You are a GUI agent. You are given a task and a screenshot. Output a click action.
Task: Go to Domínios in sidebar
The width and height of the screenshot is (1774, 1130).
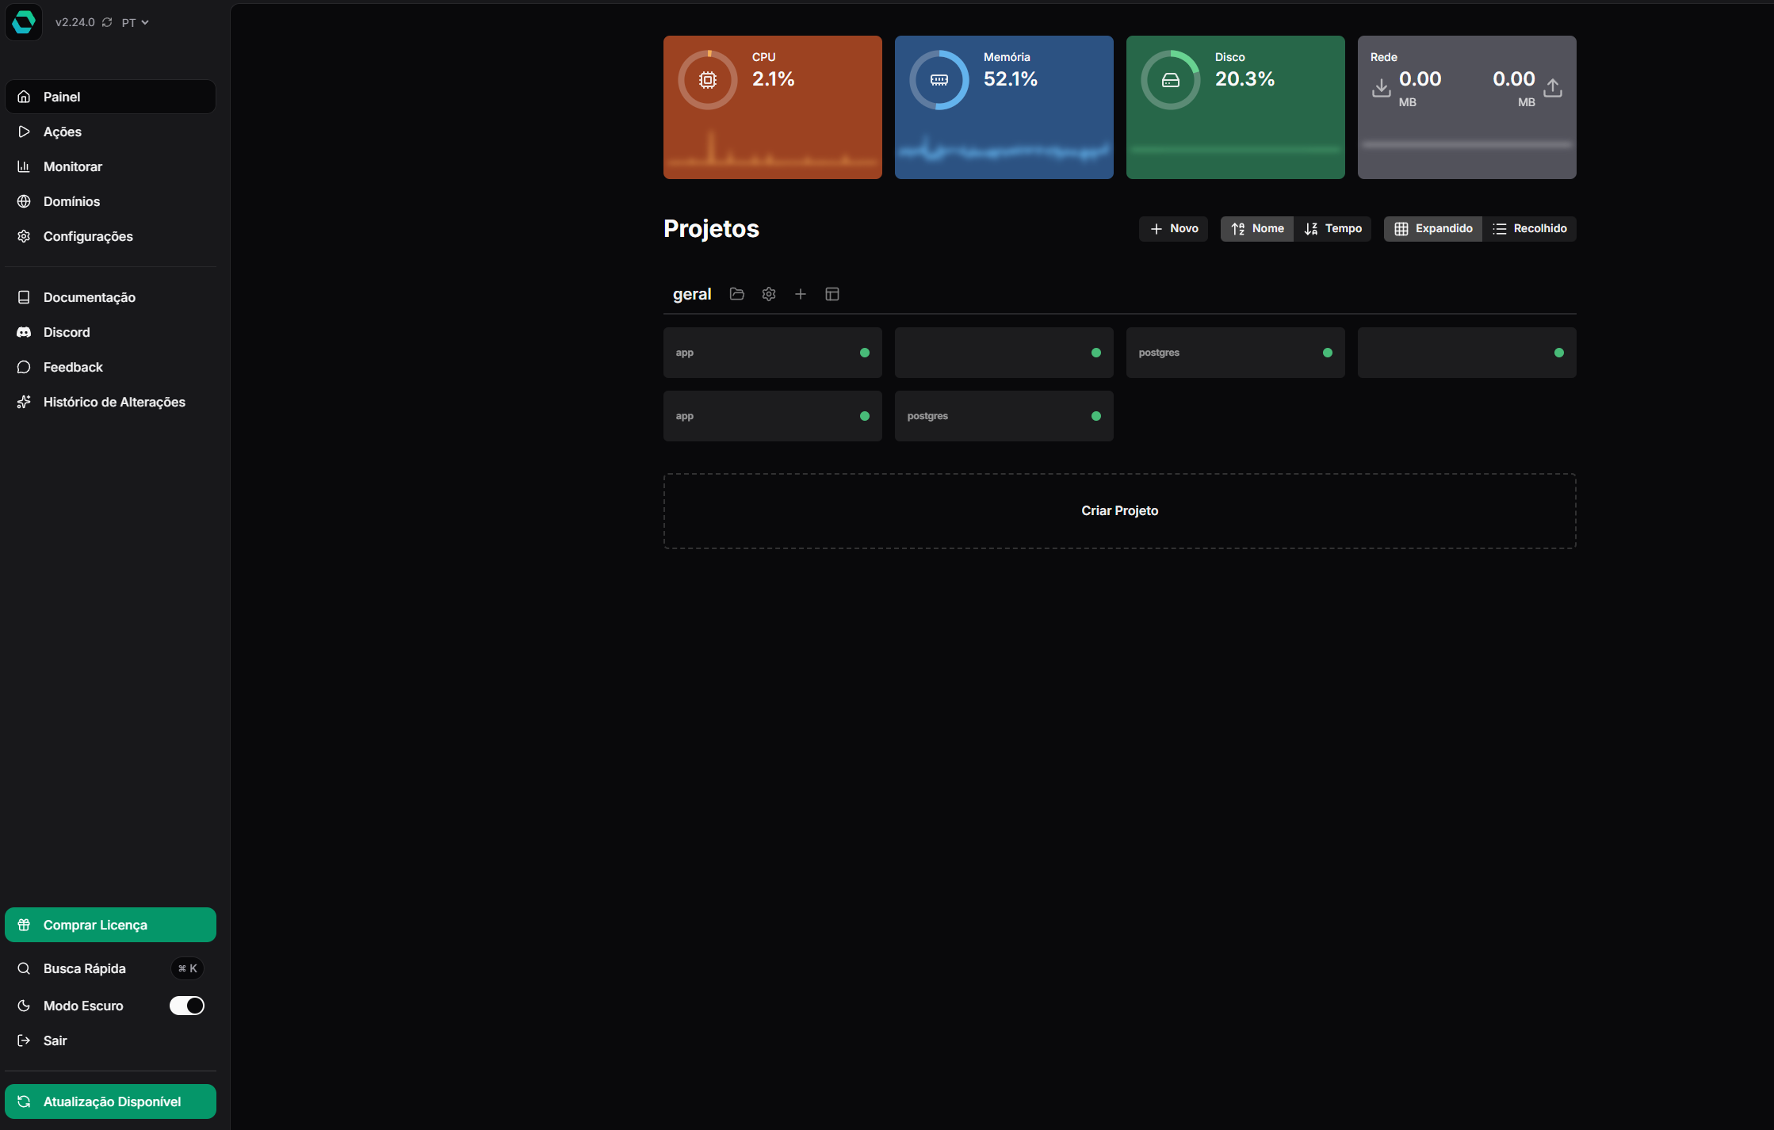click(x=71, y=201)
